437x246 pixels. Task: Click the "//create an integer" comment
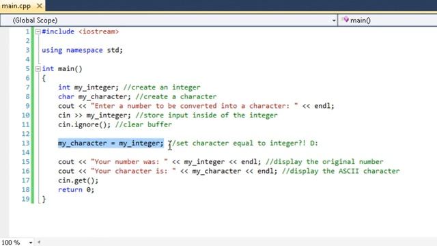tap(162, 87)
